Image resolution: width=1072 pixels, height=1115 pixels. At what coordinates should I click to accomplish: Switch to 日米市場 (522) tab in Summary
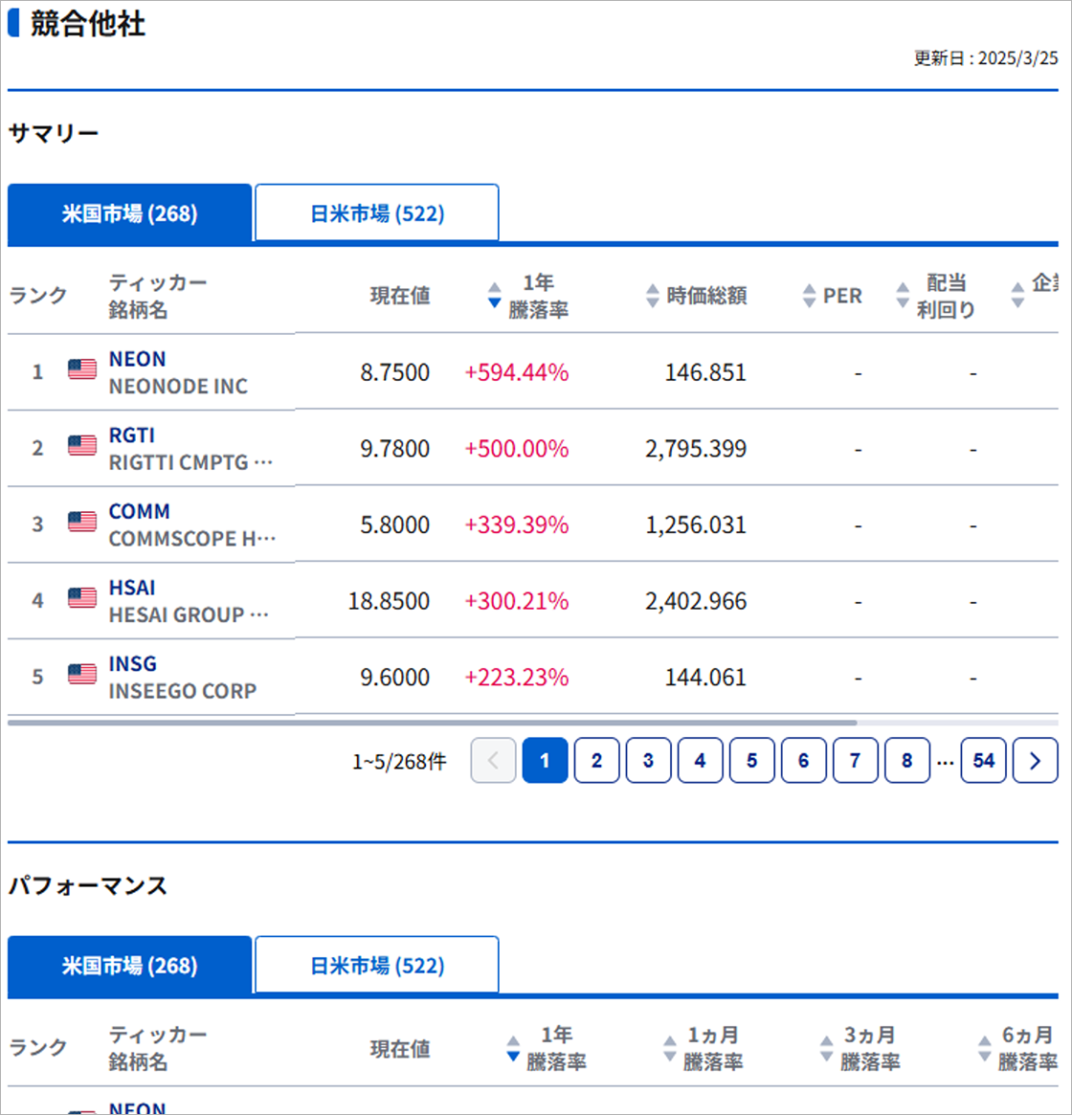click(x=377, y=213)
